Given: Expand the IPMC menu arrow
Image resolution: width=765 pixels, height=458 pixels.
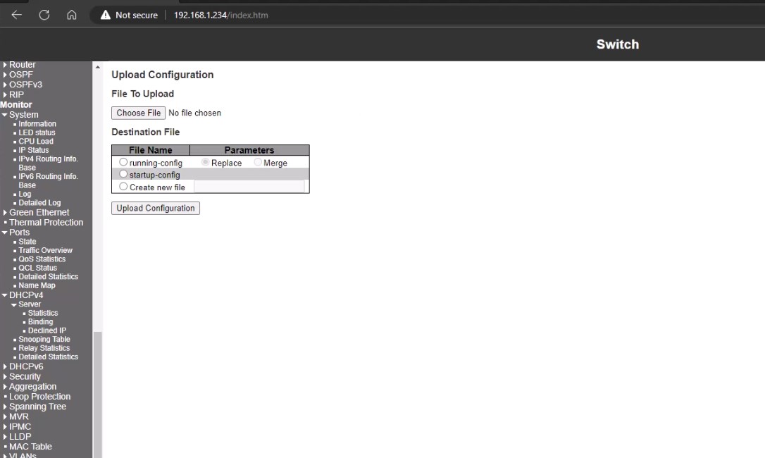Looking at the screenshot, I should click(5, 427).
